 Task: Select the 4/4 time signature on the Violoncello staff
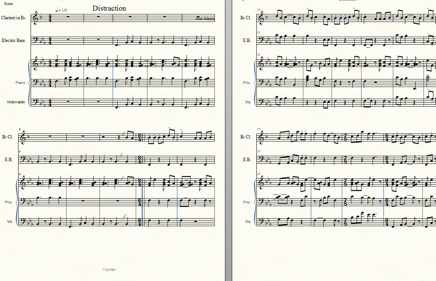tap(50, 102)
